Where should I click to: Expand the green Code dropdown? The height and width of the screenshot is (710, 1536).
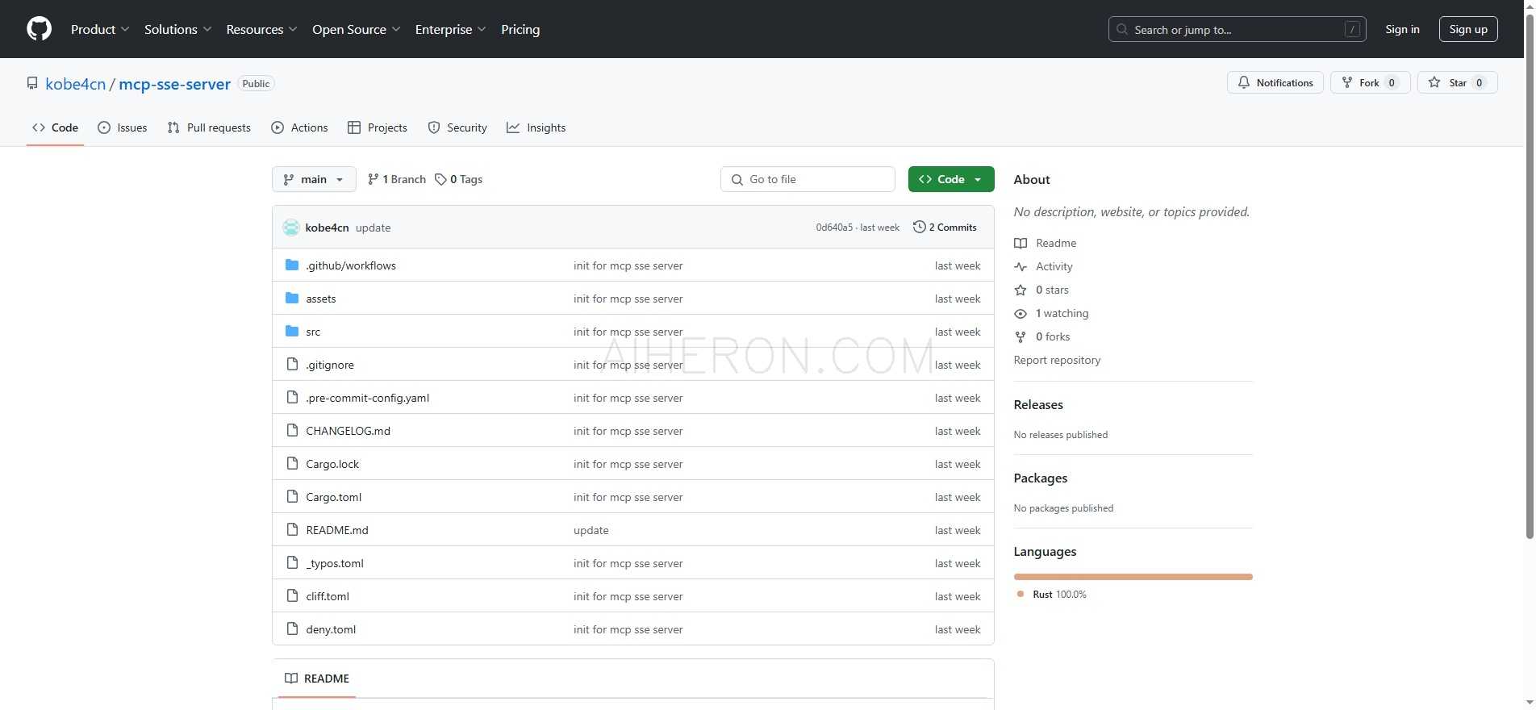pos(951,179)
